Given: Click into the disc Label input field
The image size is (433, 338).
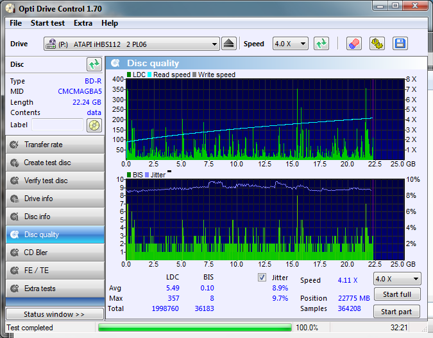Looking at the screenshot, I should point(58,125).
